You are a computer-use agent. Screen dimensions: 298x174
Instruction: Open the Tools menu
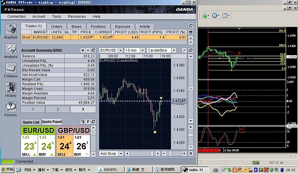tap(56, 17)
